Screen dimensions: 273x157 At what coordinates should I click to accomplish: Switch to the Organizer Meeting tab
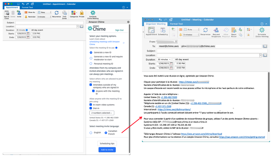click(156, 24)
